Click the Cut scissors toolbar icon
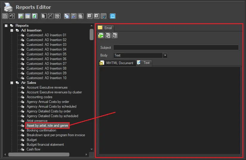This screenshot has height=160, width=246. (74, 16)
